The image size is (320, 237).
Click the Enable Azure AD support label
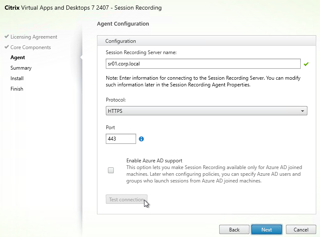click(154, 161)
